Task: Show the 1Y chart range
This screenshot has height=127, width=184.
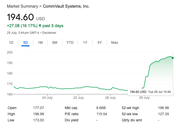Action: coord(85,43)
